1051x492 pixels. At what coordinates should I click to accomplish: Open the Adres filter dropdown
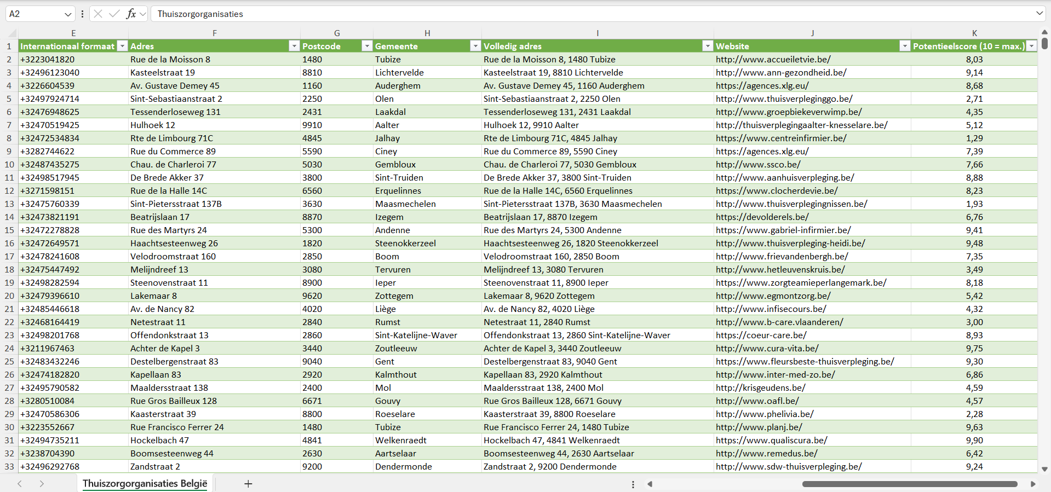point(294,46)
